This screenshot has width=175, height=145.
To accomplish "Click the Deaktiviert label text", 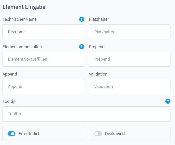I will 115,134.
